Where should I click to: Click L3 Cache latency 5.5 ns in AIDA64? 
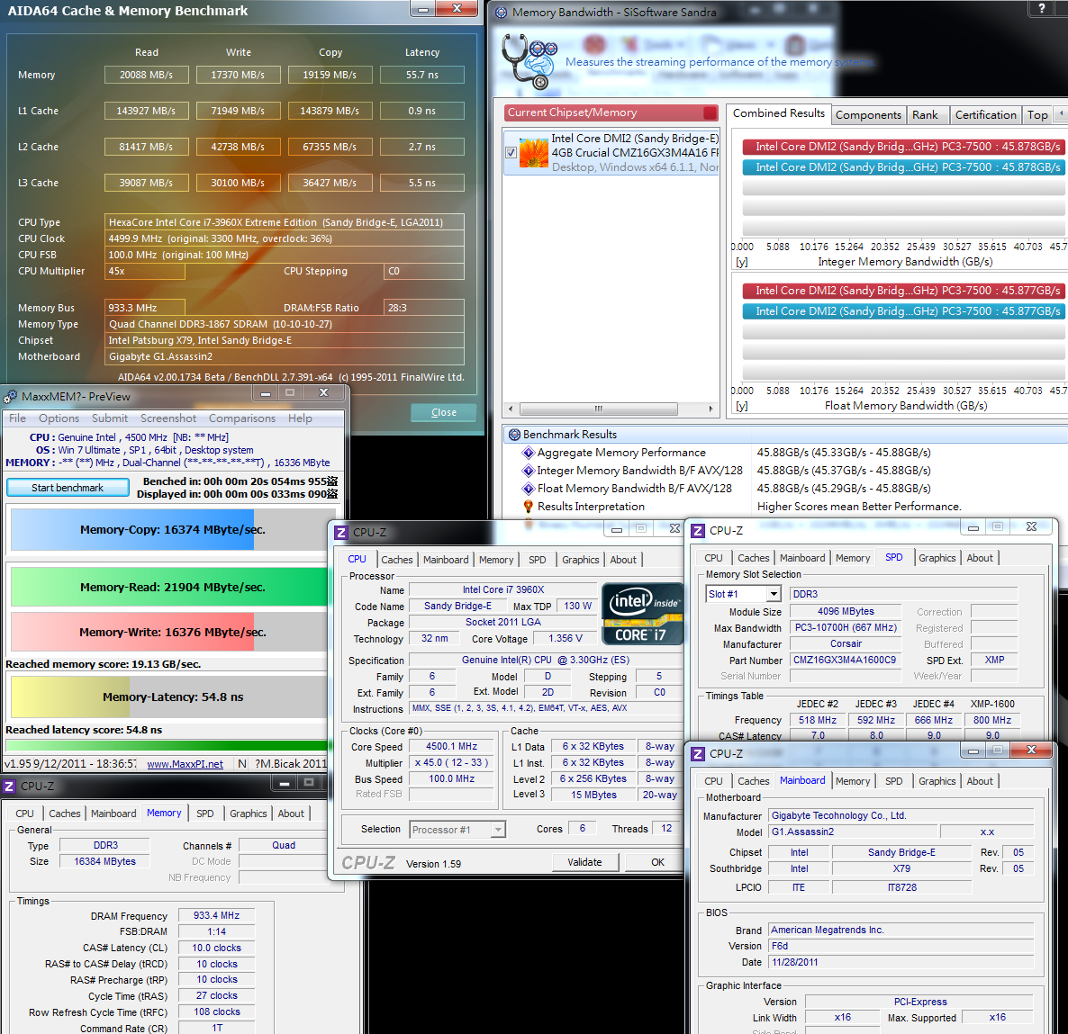(422, 183)
